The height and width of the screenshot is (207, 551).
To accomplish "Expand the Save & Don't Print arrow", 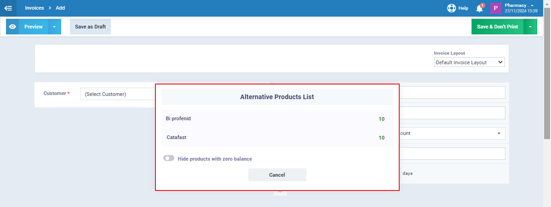I will (530, 27).
